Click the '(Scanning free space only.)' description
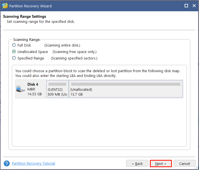The image size is (199, 170). (75, 52)
